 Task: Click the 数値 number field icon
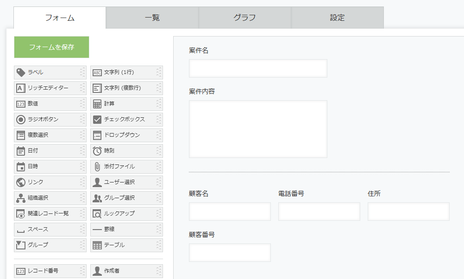pyautogui.click(x=21, y=104)
